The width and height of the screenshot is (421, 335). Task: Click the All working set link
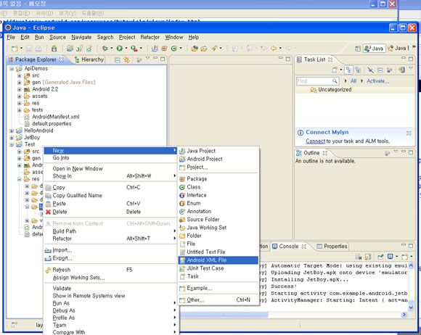tap(353, 80)
